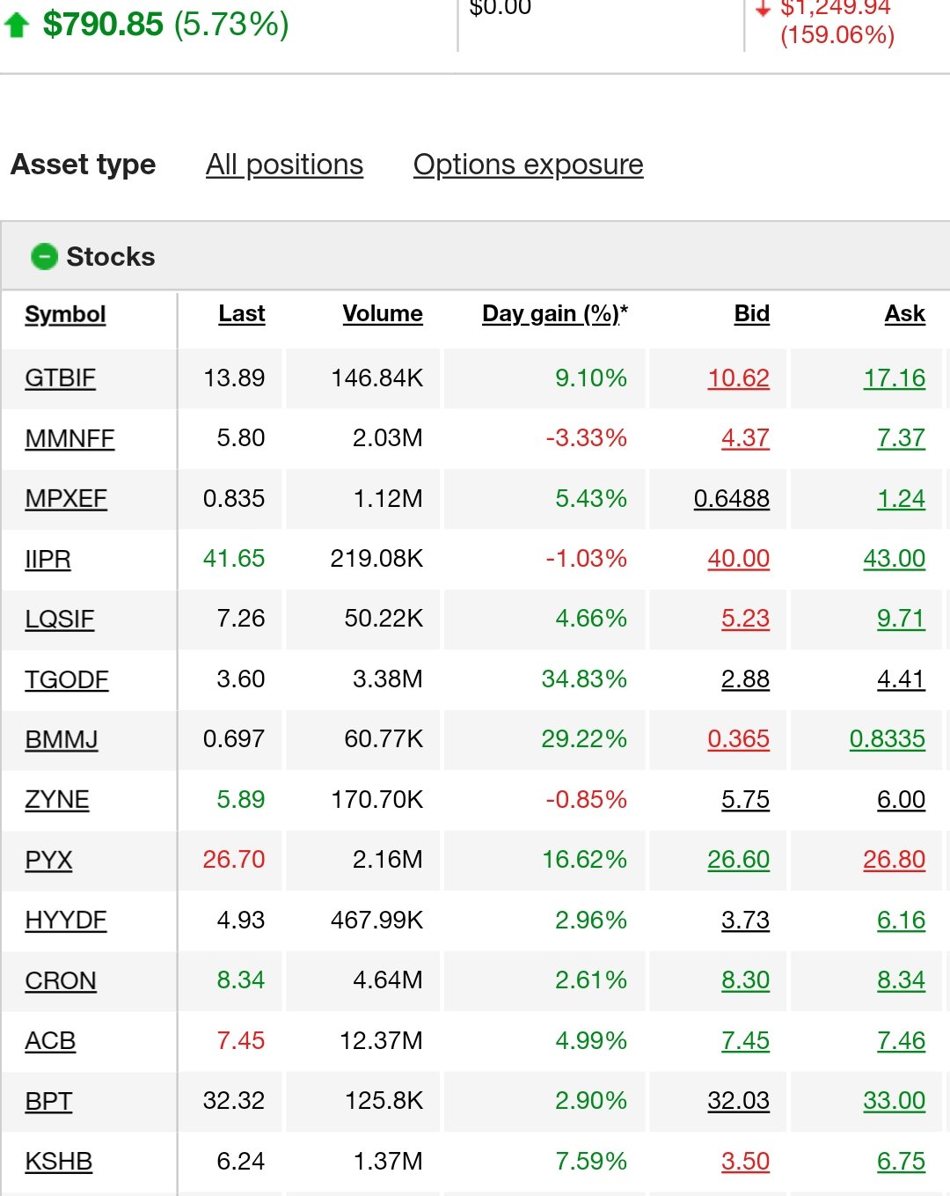Sort table by Day gain (%) column

coord(555,313)
